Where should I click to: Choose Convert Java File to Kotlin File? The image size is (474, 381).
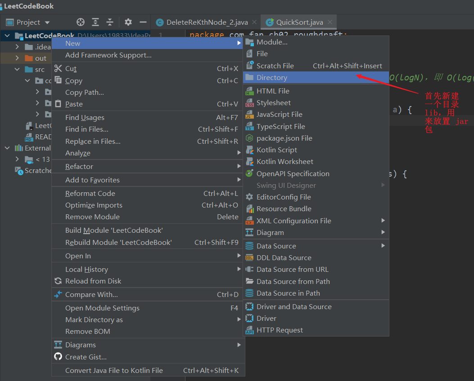[x=148, y=370]
